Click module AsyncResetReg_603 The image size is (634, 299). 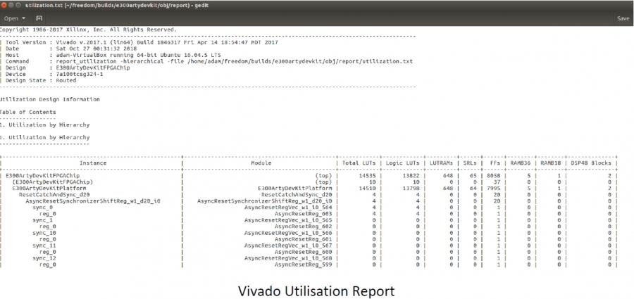click(304, 214)
